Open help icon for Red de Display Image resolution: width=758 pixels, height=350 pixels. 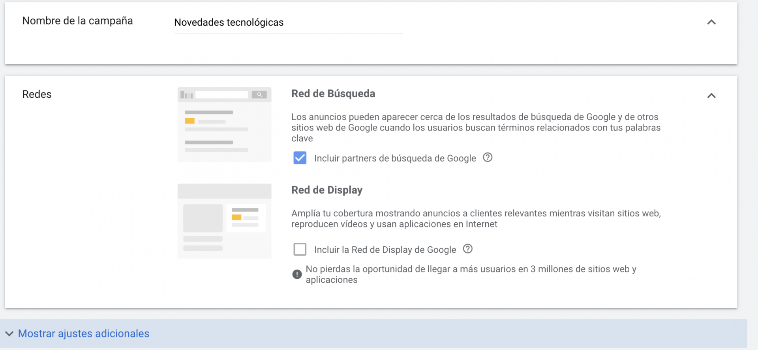click(x=467, y=249)
